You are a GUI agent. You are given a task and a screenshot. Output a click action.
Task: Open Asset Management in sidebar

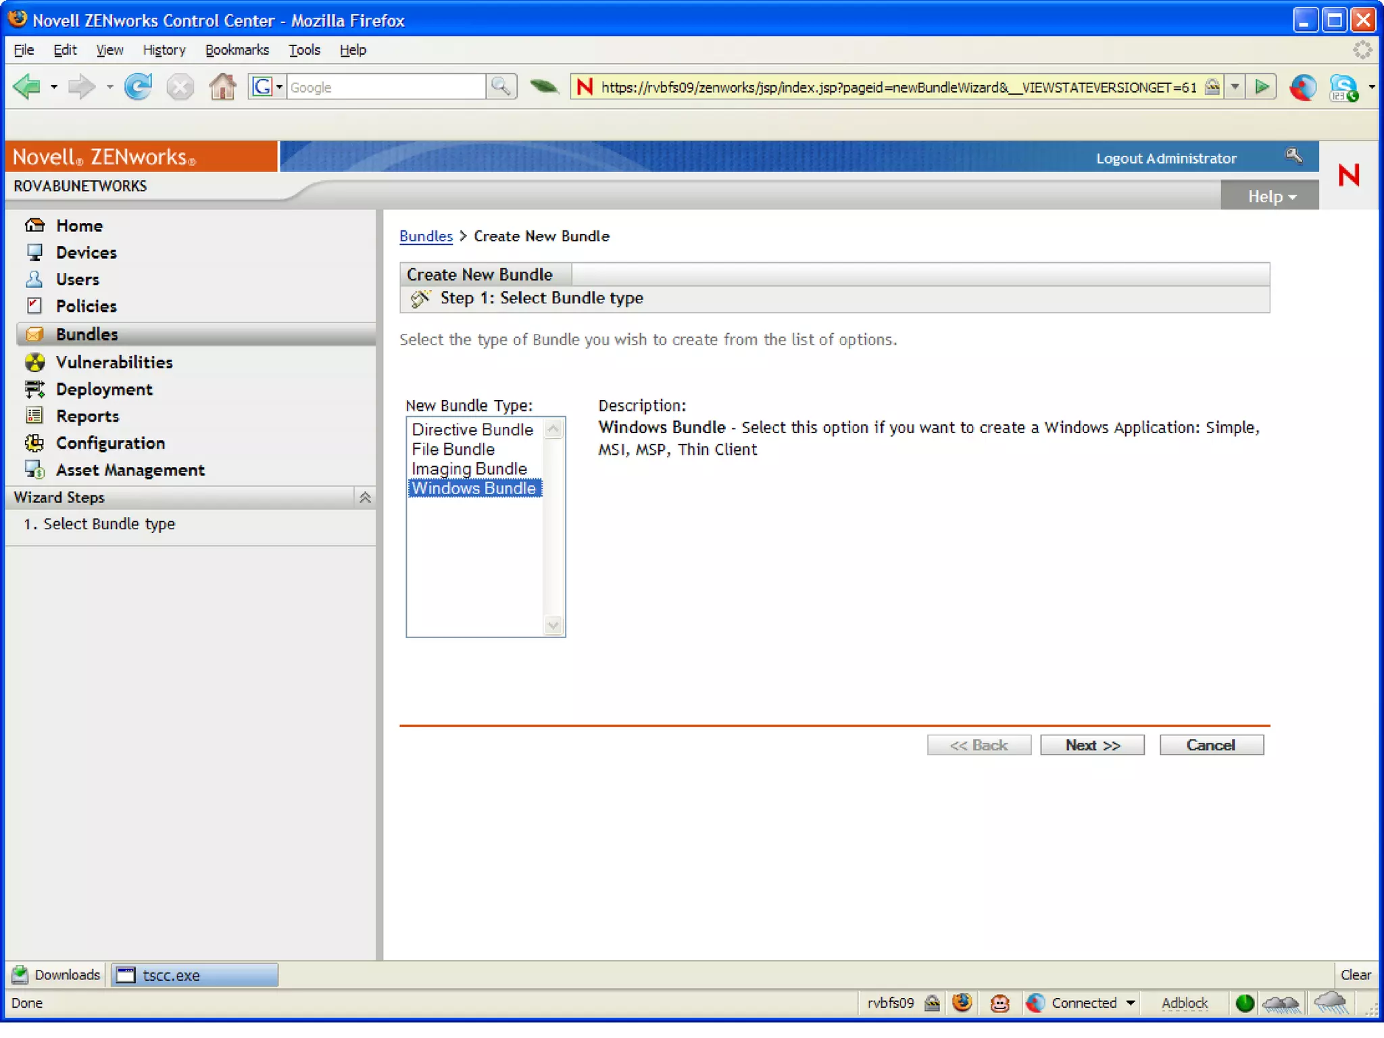[x=130, y=470]
